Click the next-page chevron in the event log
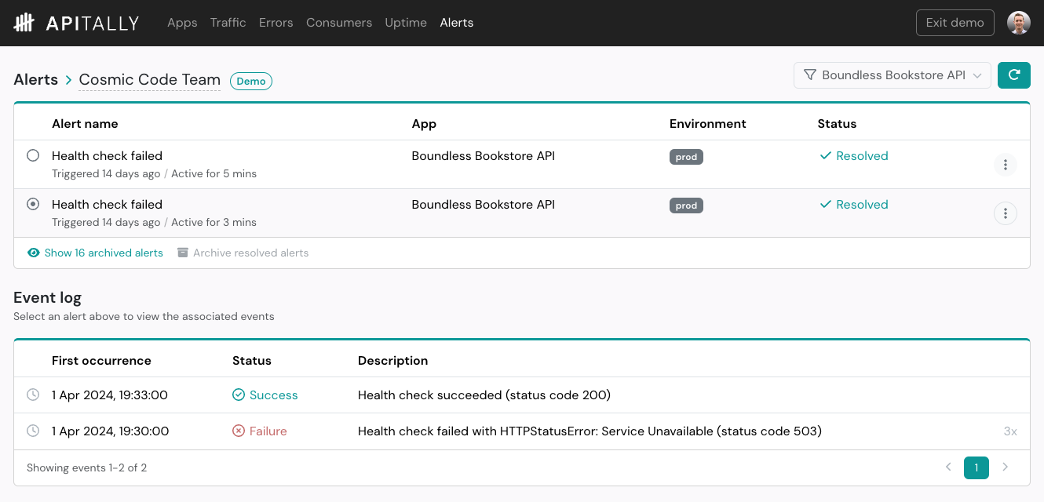 click(1006, 467)
